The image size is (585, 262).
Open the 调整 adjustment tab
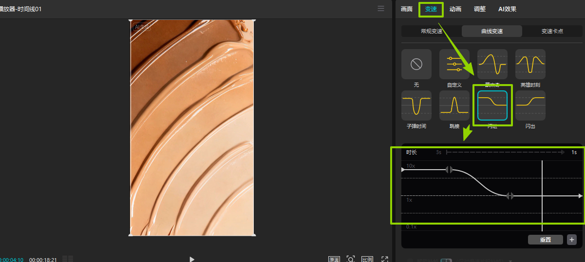[x=480, y=9]
